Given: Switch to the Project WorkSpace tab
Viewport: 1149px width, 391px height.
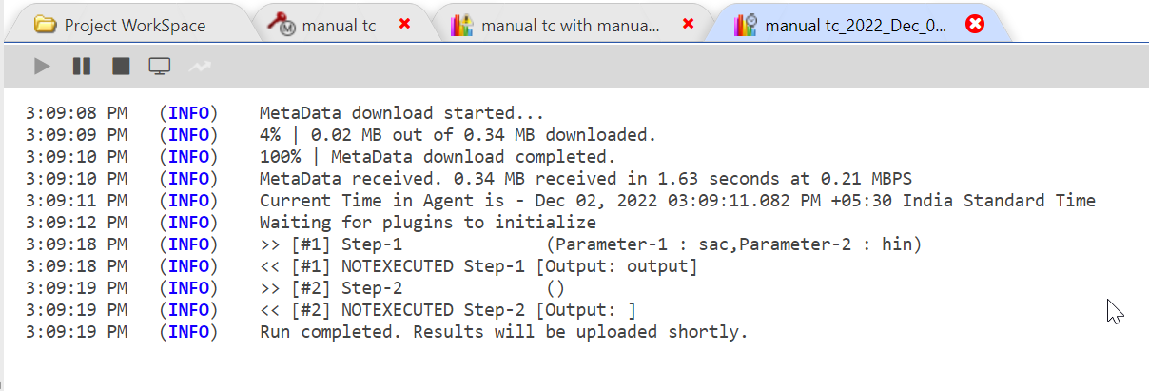Looking at the screenshot, I should 135,26.
